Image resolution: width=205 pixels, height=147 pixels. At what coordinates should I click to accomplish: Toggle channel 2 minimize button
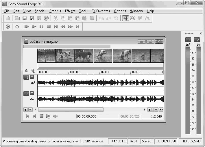[32, 93]
